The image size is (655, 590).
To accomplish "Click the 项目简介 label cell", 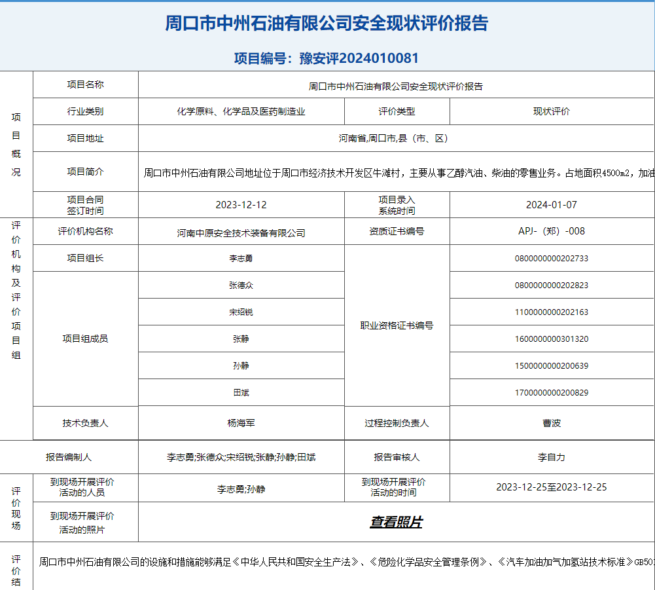I will [x=85, y=172].
